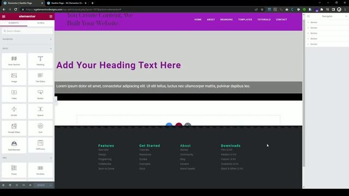
Task: Click the CONTACT nav link
Action: click(x=281, y=20)
